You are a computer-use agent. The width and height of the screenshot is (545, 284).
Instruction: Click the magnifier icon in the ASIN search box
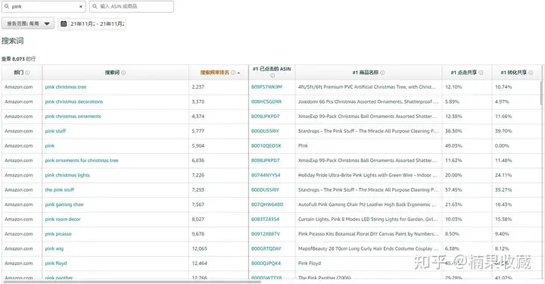click(95, 6)
